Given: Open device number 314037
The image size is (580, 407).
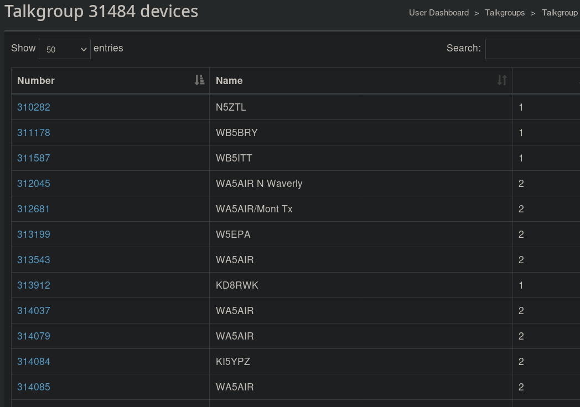Looking at the screenshot, I should coord(34,311).
